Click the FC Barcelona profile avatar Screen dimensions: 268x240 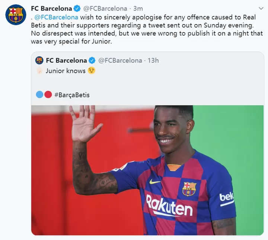click(x=16, y=15)
